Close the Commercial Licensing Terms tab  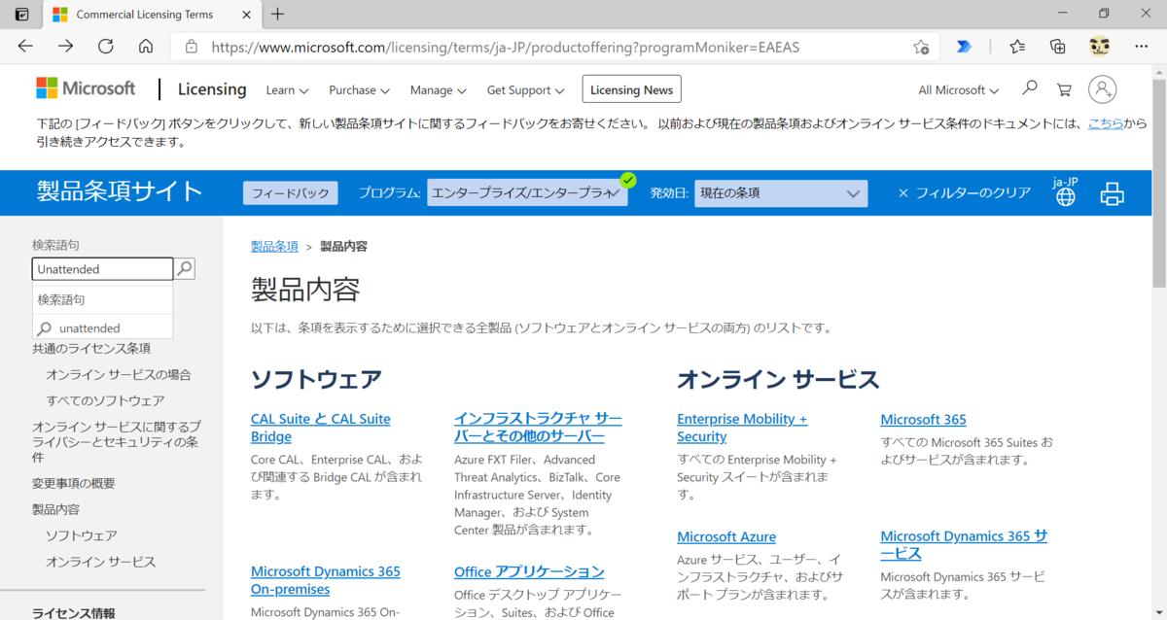pos(245,15)
